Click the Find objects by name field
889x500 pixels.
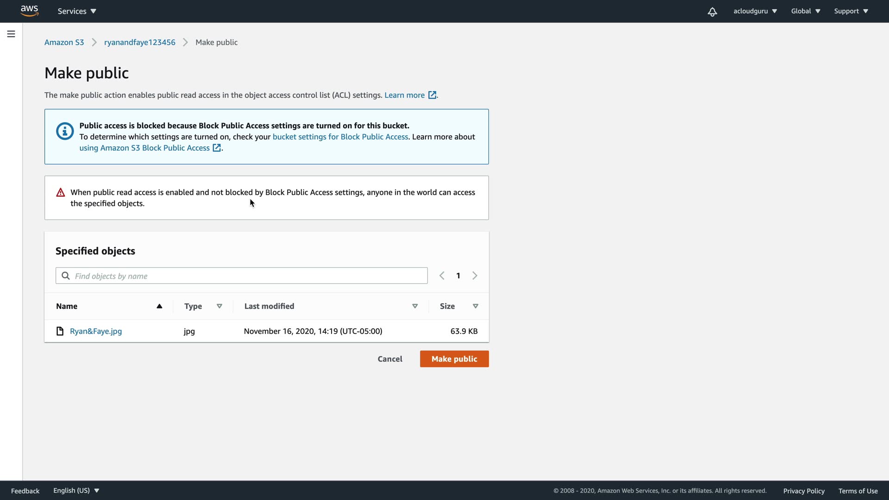245,276
